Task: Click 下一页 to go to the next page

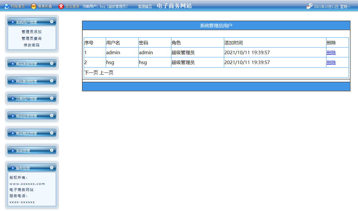Action: pyautogui.click(x=91, y=73)
